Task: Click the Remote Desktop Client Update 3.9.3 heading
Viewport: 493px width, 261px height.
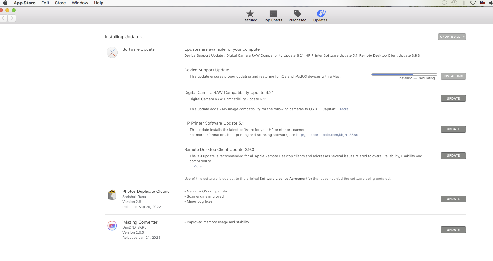Action: 219,150
